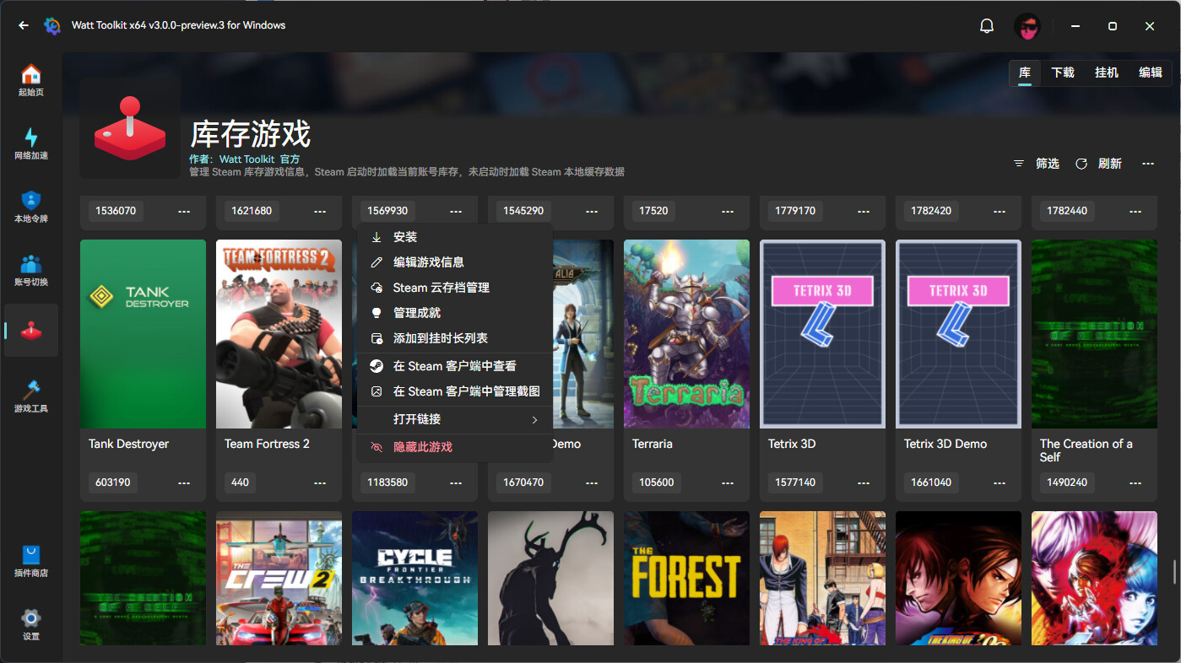
Task: Switch to the 下载 tab
Action: [x=1062, y=73]
